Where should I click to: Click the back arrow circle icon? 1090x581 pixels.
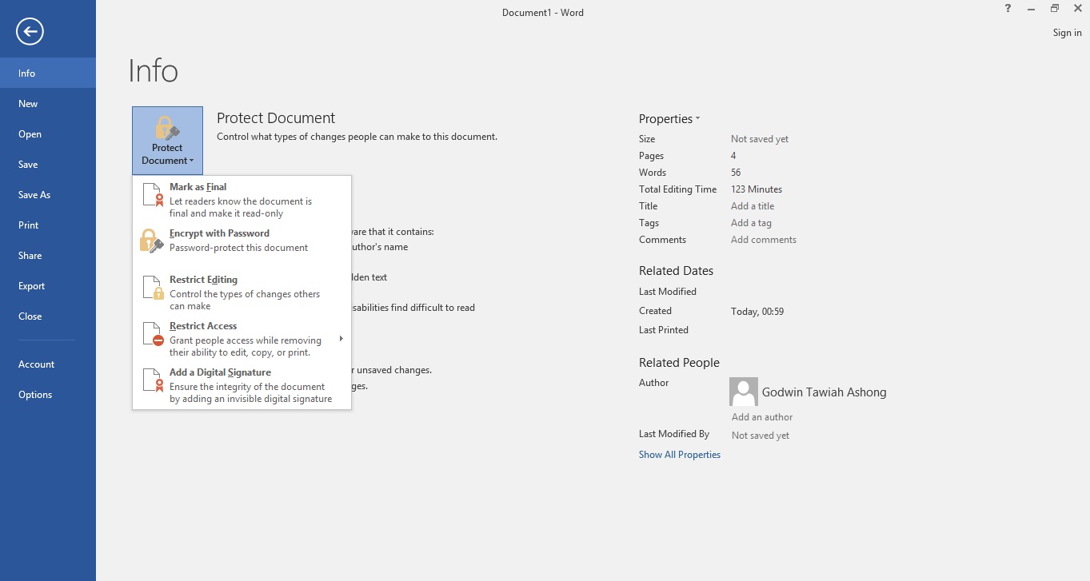coord(30,31)
